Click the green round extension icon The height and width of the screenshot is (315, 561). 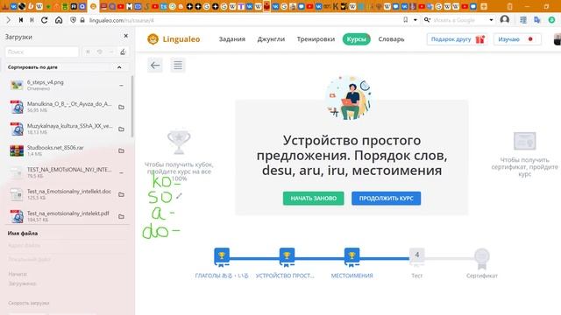point(551,20)
